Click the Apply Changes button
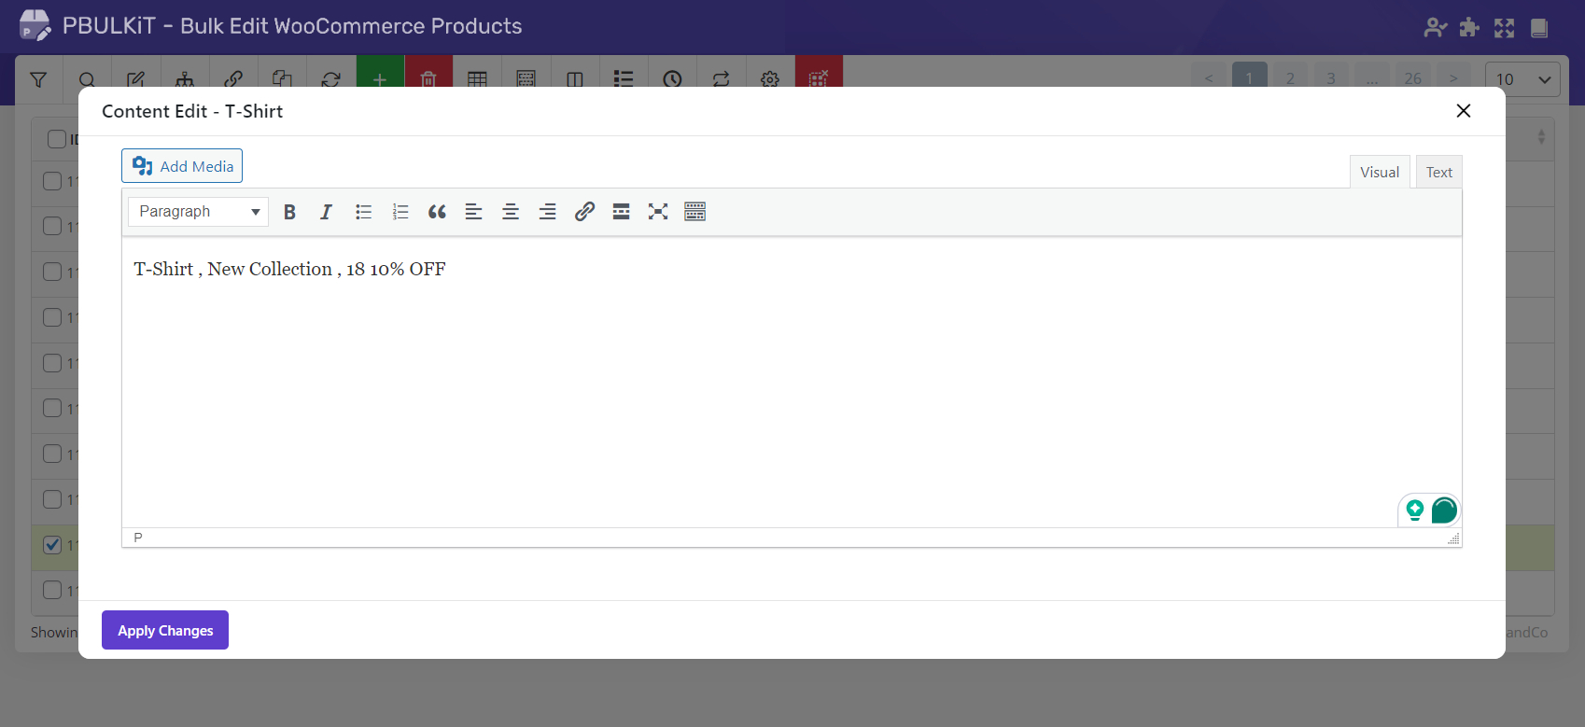Viewport: 1585px width, 727px height. [x=165, y=631]
